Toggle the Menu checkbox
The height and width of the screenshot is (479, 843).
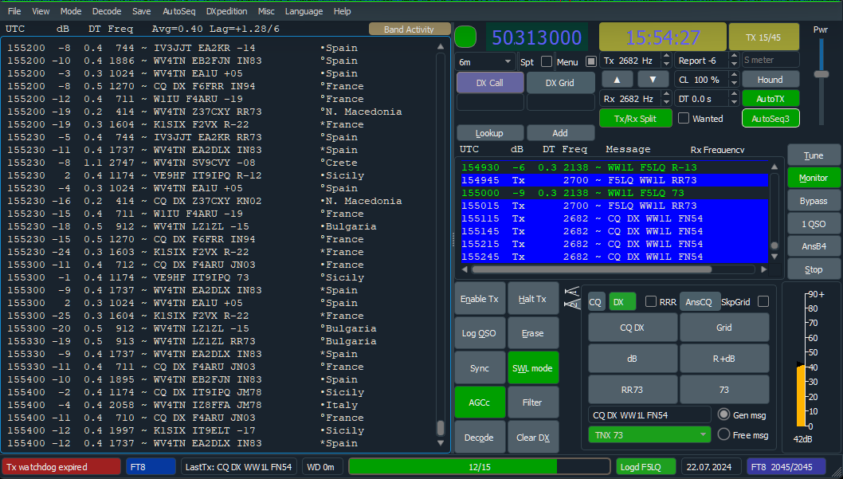point(591,62)
